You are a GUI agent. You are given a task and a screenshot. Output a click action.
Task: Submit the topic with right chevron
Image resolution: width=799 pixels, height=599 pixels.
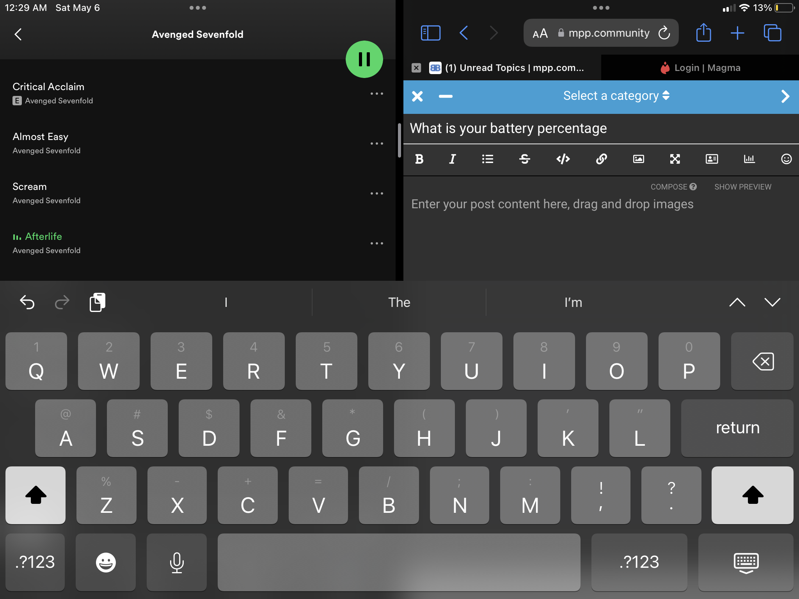(785, 96)
